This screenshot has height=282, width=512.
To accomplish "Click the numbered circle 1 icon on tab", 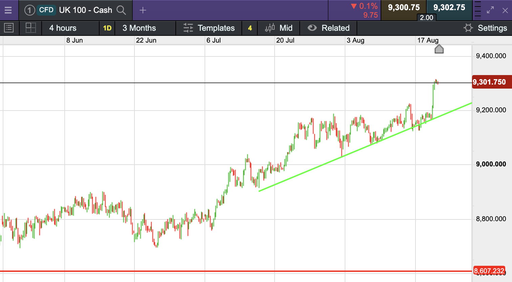I will coord(29,10).
